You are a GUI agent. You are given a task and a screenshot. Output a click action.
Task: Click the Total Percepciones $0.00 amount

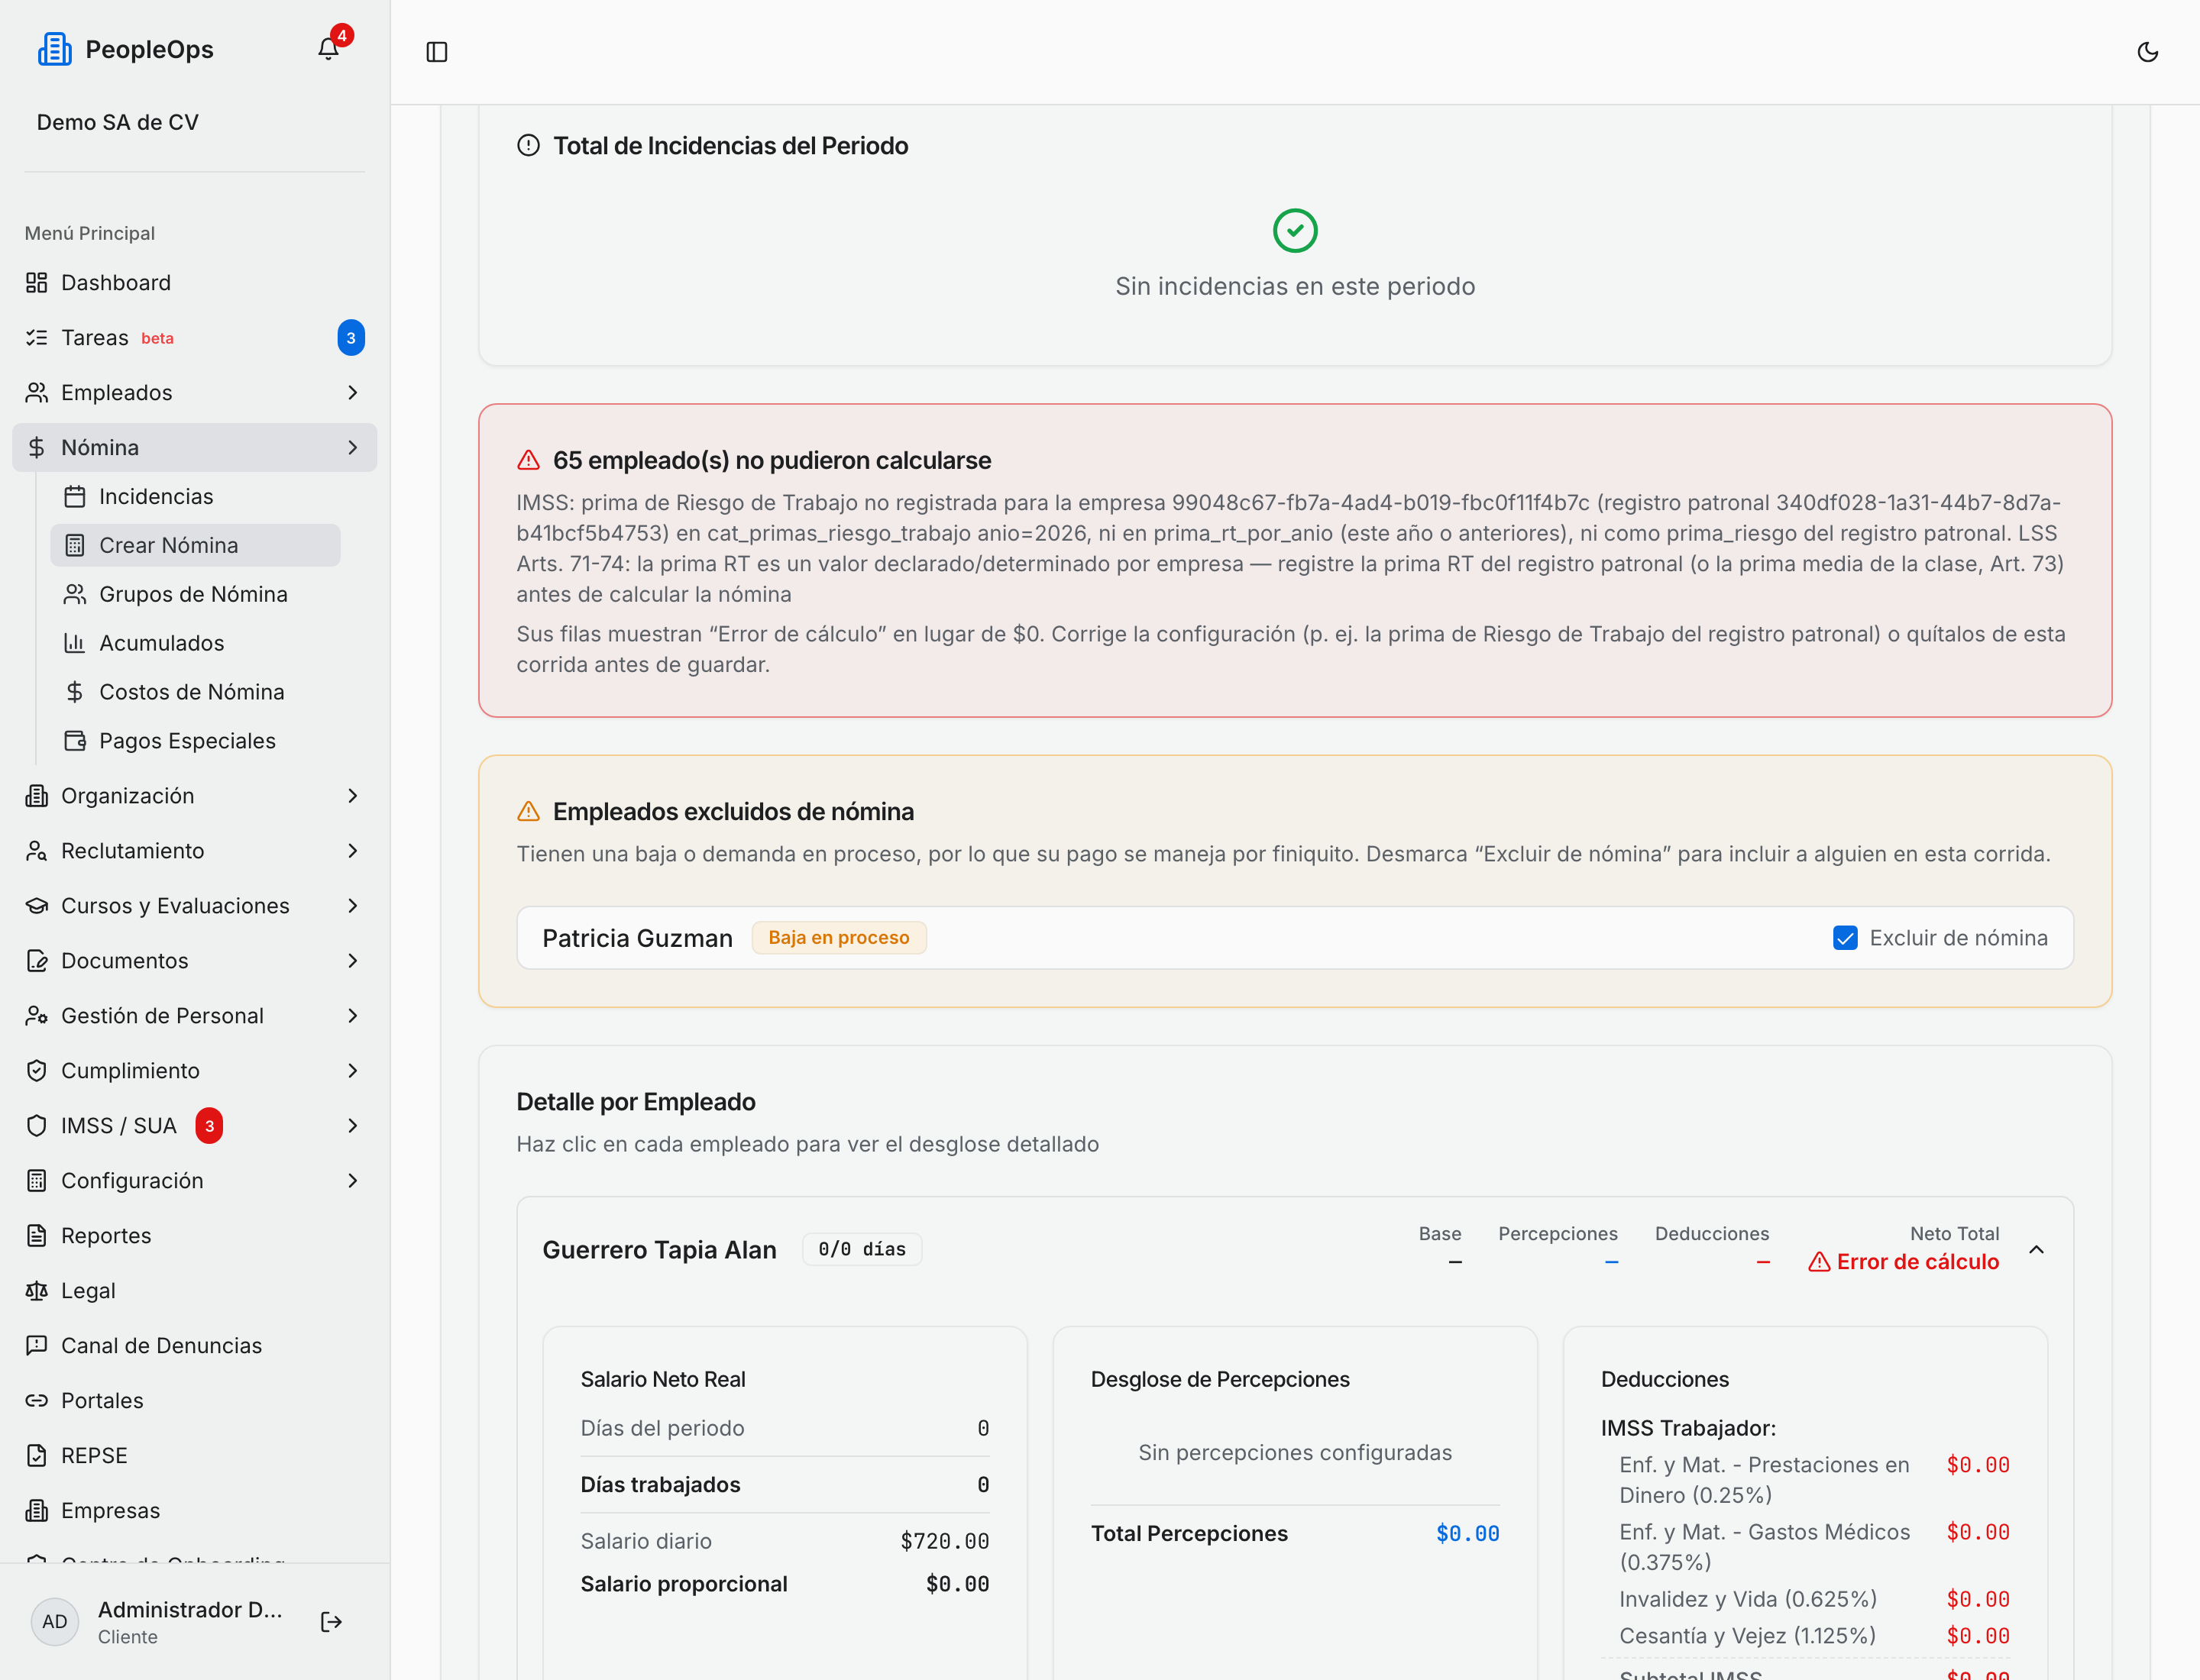1467,1534
